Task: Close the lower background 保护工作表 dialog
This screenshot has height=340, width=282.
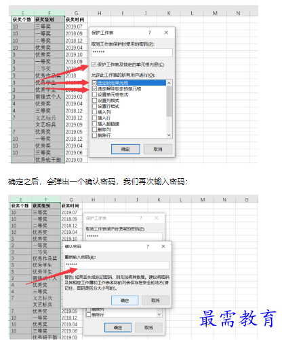Action: (x=157, y=218)
